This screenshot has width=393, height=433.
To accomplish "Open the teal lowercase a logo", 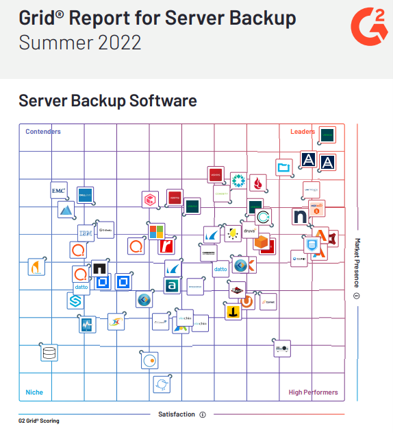I will [x=173, y=285].
